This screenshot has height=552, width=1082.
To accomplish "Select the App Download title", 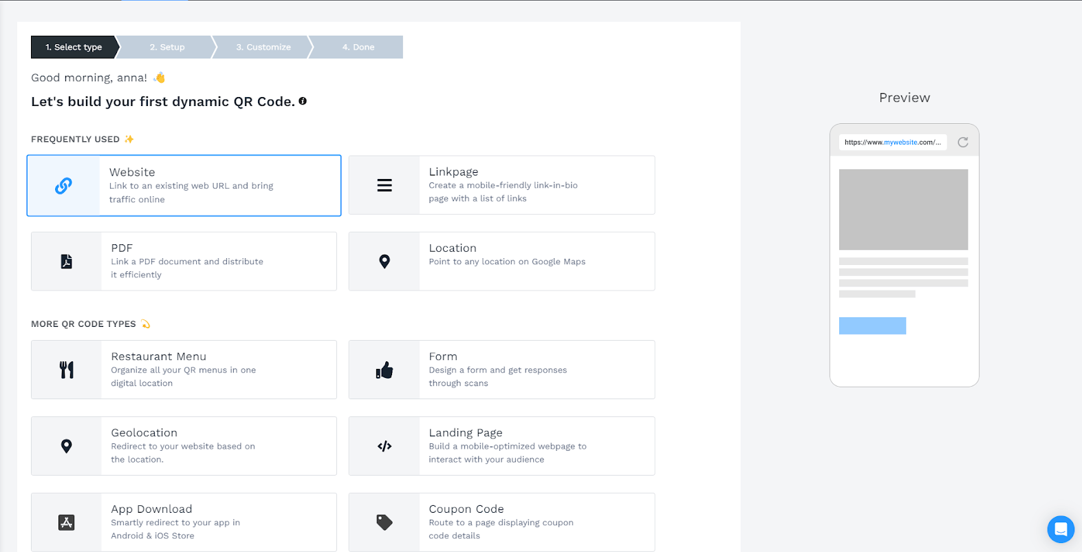I will pyautogui.click(x=151, y=509).
